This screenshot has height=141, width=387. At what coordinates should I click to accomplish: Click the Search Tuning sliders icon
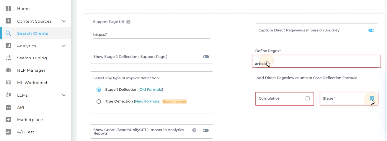coord(8,58)
